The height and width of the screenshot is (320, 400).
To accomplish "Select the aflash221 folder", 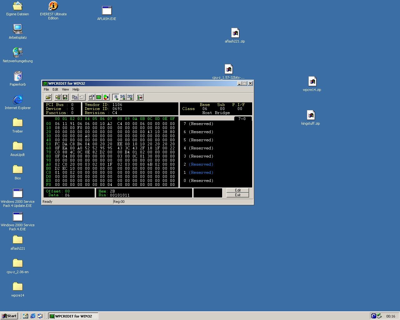I will (x=18, y=243).
